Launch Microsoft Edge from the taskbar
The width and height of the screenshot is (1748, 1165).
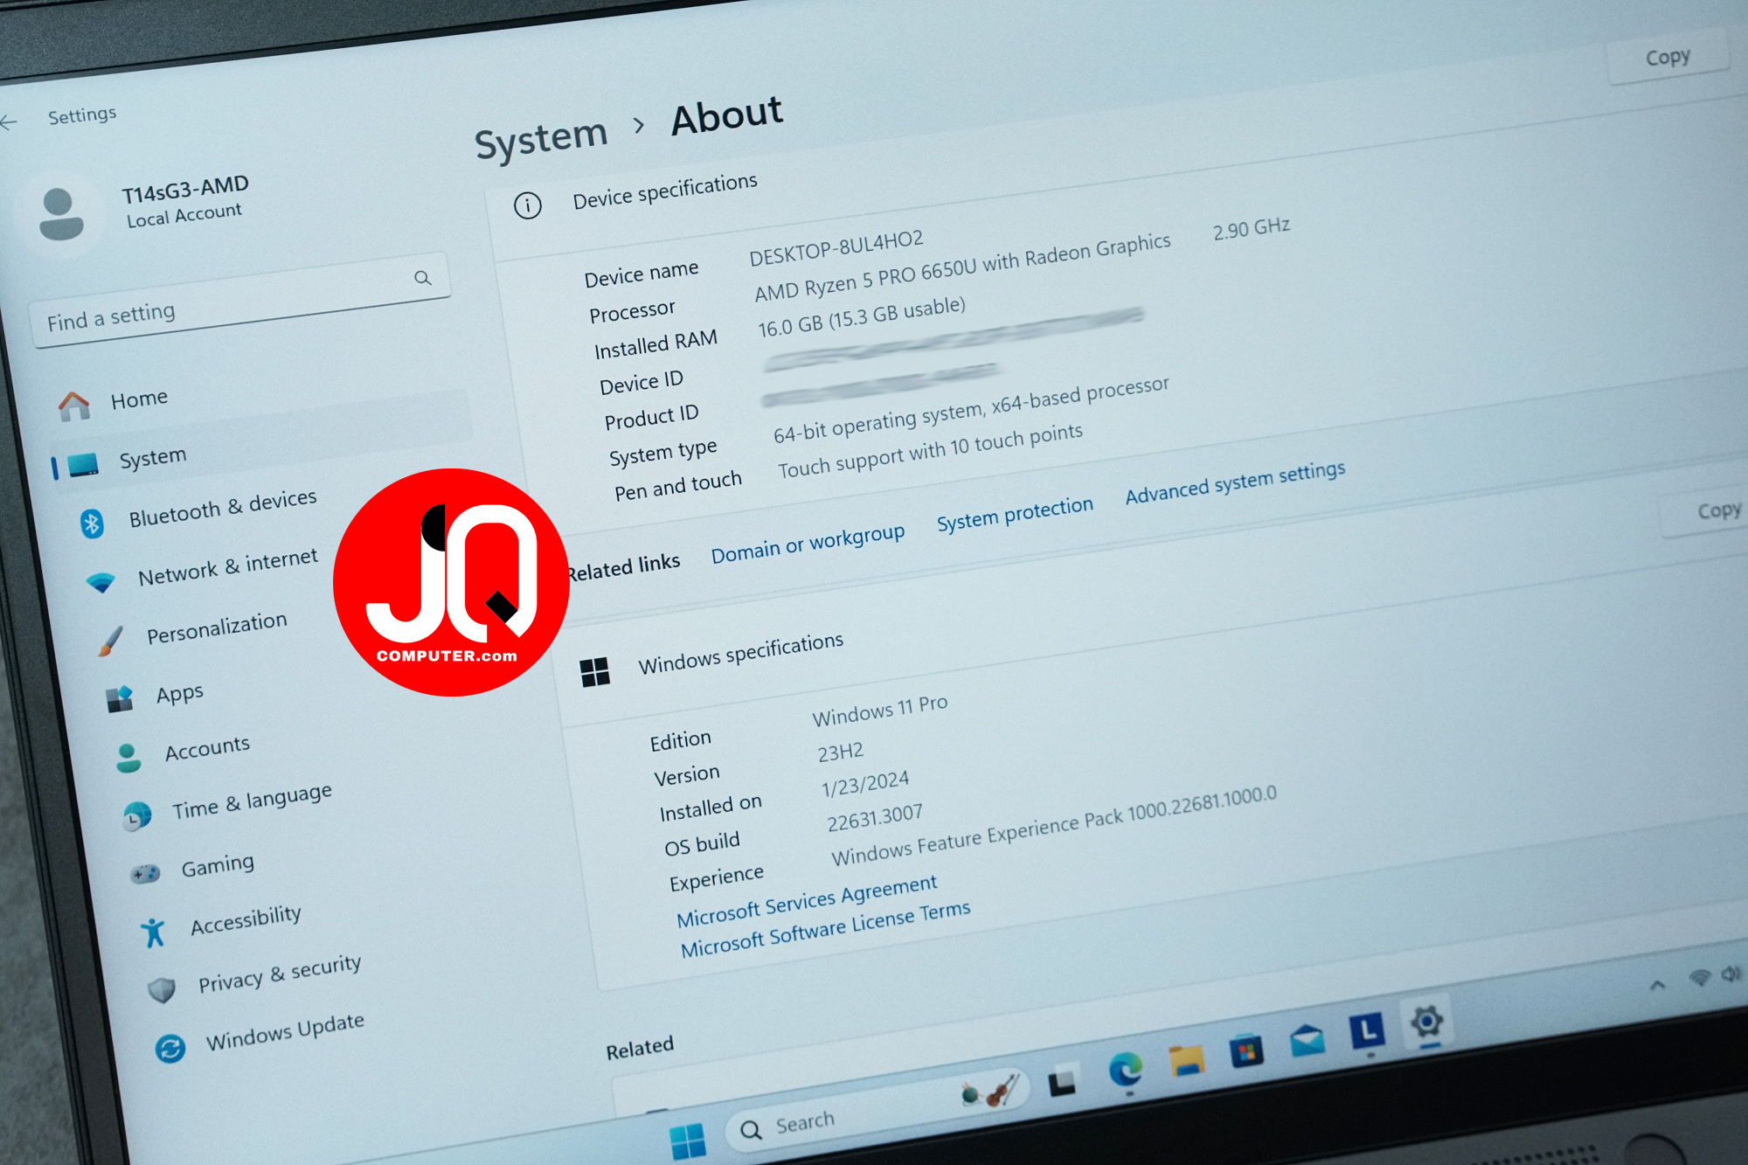[x=1126, y=1070]
